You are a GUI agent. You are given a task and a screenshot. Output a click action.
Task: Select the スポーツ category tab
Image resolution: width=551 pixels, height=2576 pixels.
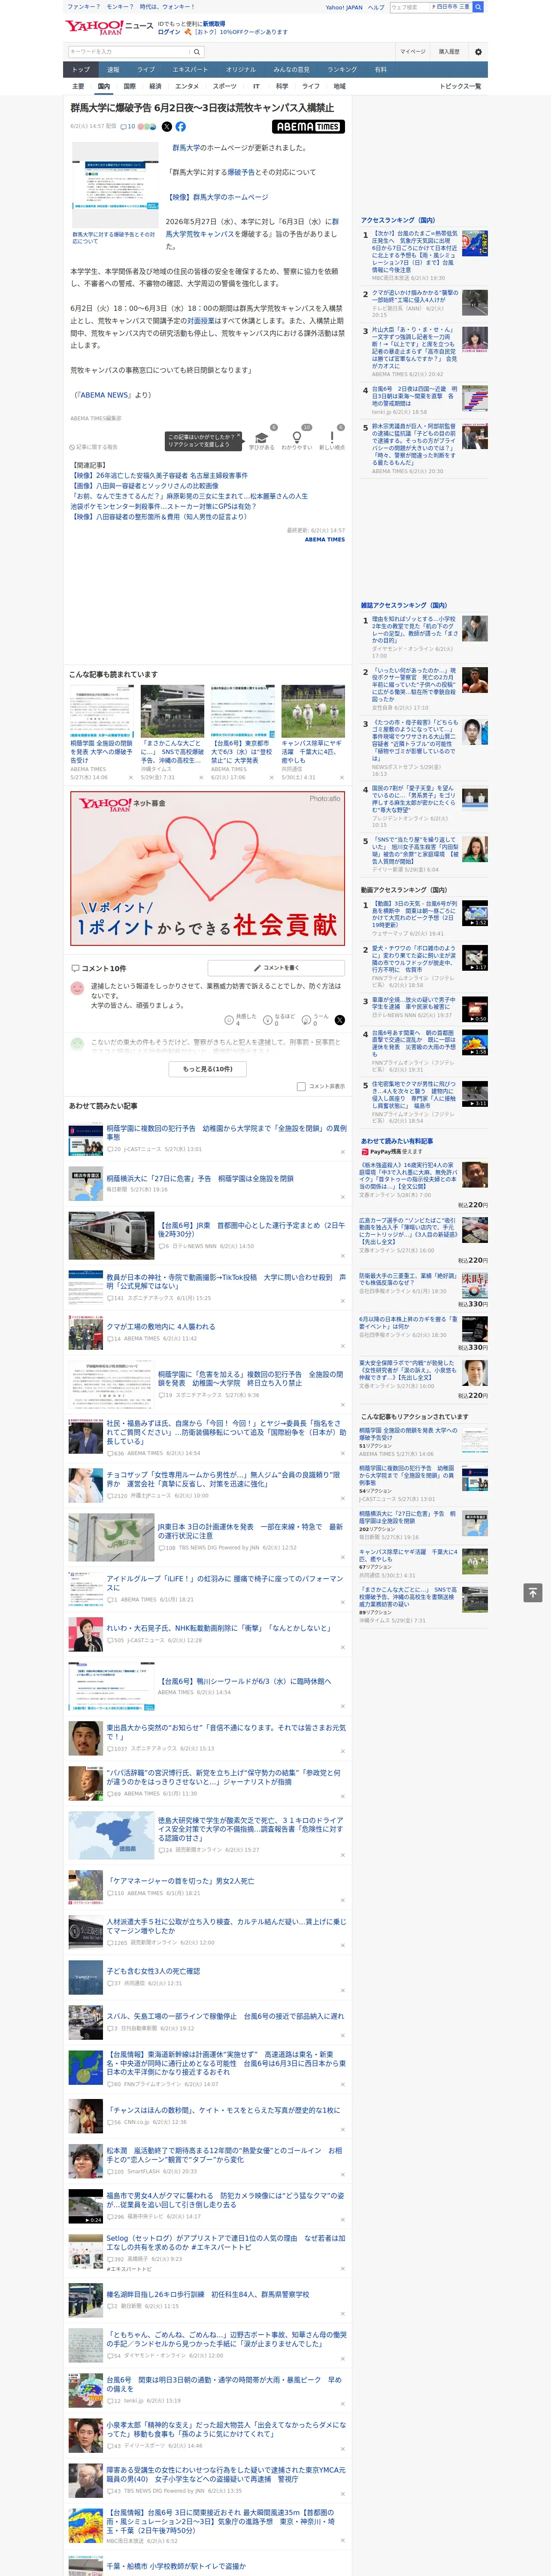[x=225, y=86]
